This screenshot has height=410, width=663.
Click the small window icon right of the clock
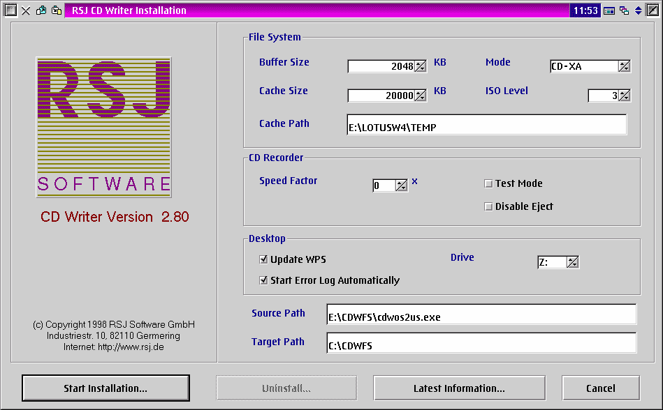[609, 10]
